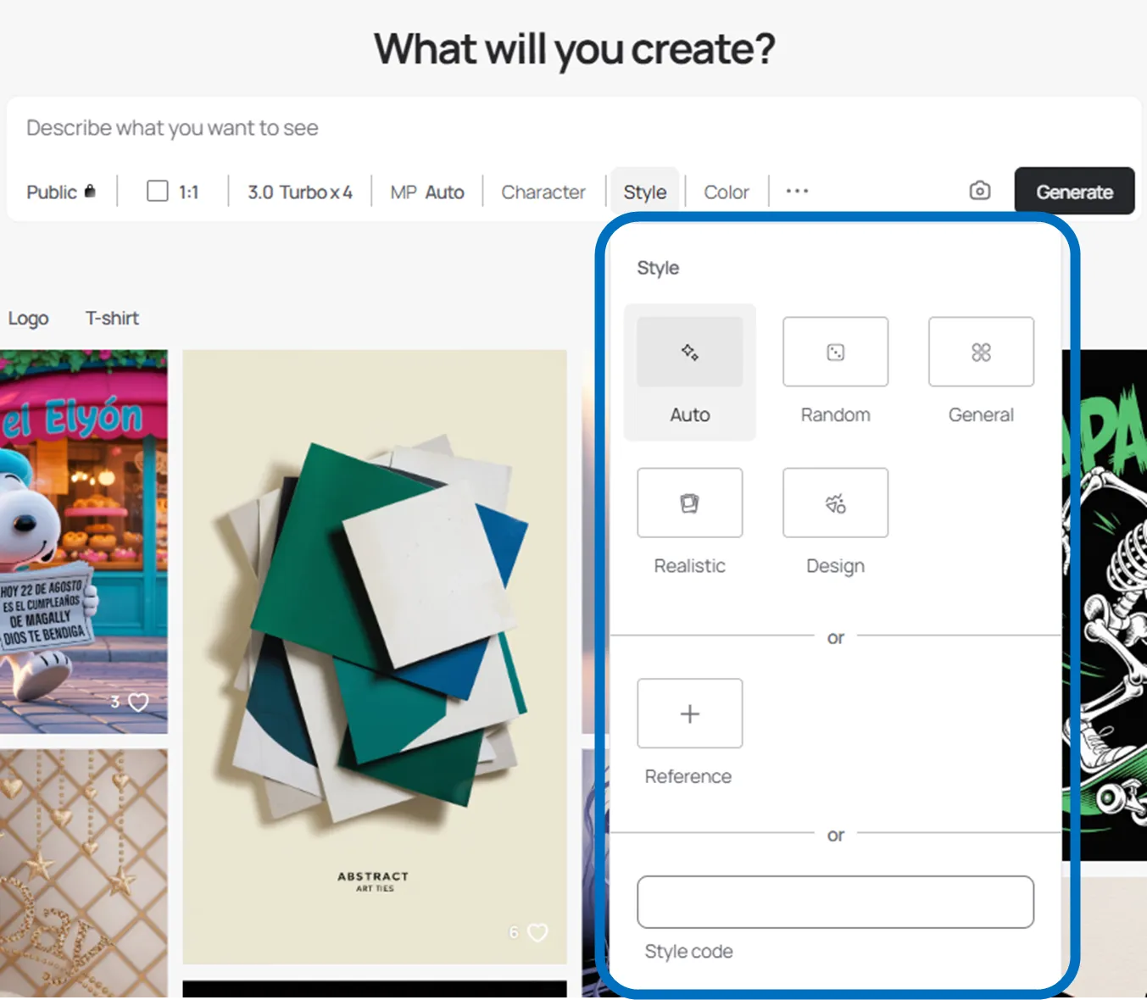Select the Realistic photo style icon
The image size is (1147, 1000).
pos(689,503)
